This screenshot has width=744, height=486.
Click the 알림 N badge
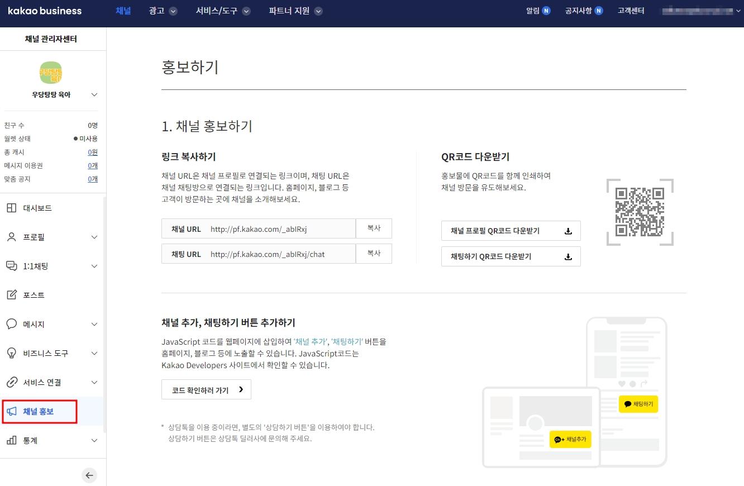(x=546, y=11)
